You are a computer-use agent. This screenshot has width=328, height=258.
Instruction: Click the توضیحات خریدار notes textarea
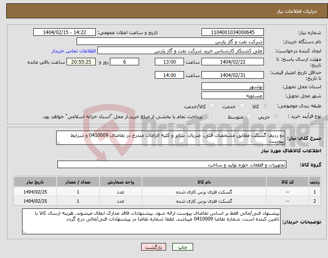coord(151,221)
